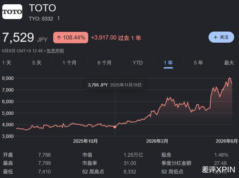The height and width of the screenshot is (178, 239).
Task: Show the YTD chart range
Action: (138, 63)
